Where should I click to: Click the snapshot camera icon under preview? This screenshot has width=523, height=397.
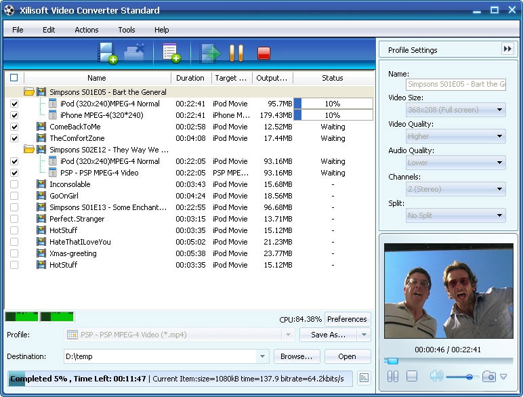click(x=488, y=377)
